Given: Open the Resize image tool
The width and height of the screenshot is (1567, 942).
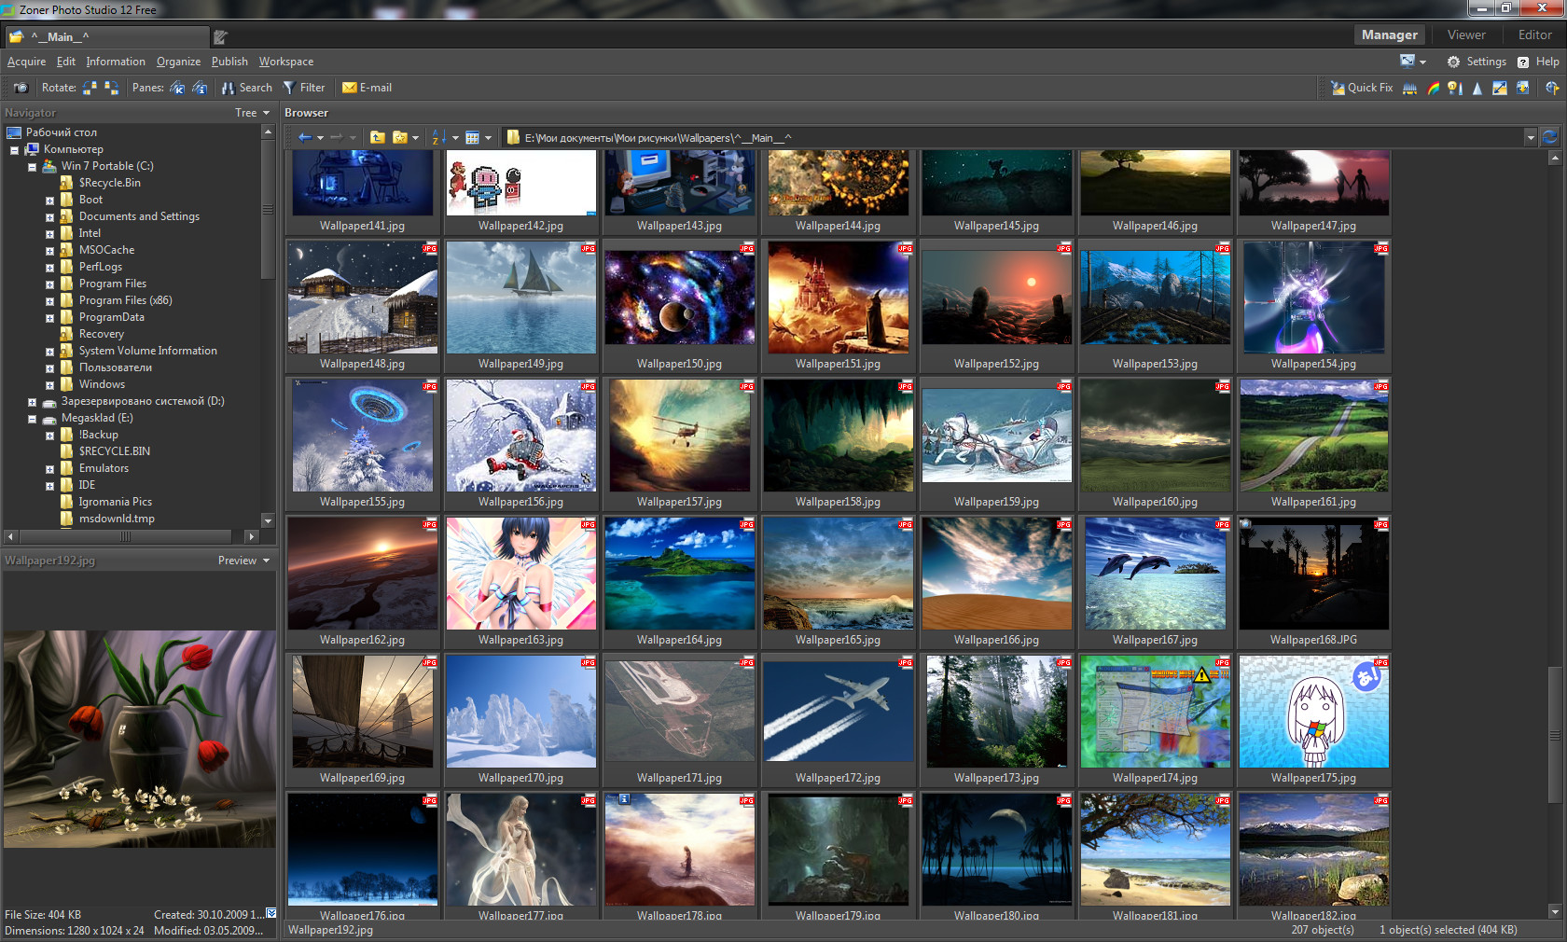Looking at the screenshot, I should [x=1500, y=88].
